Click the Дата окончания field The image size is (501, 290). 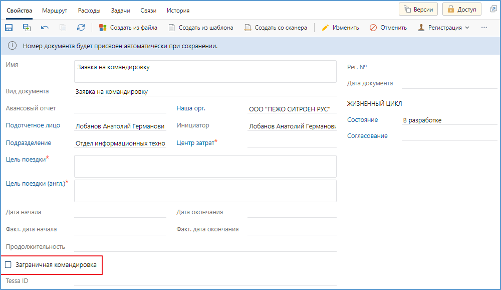(x=292, y=213)
